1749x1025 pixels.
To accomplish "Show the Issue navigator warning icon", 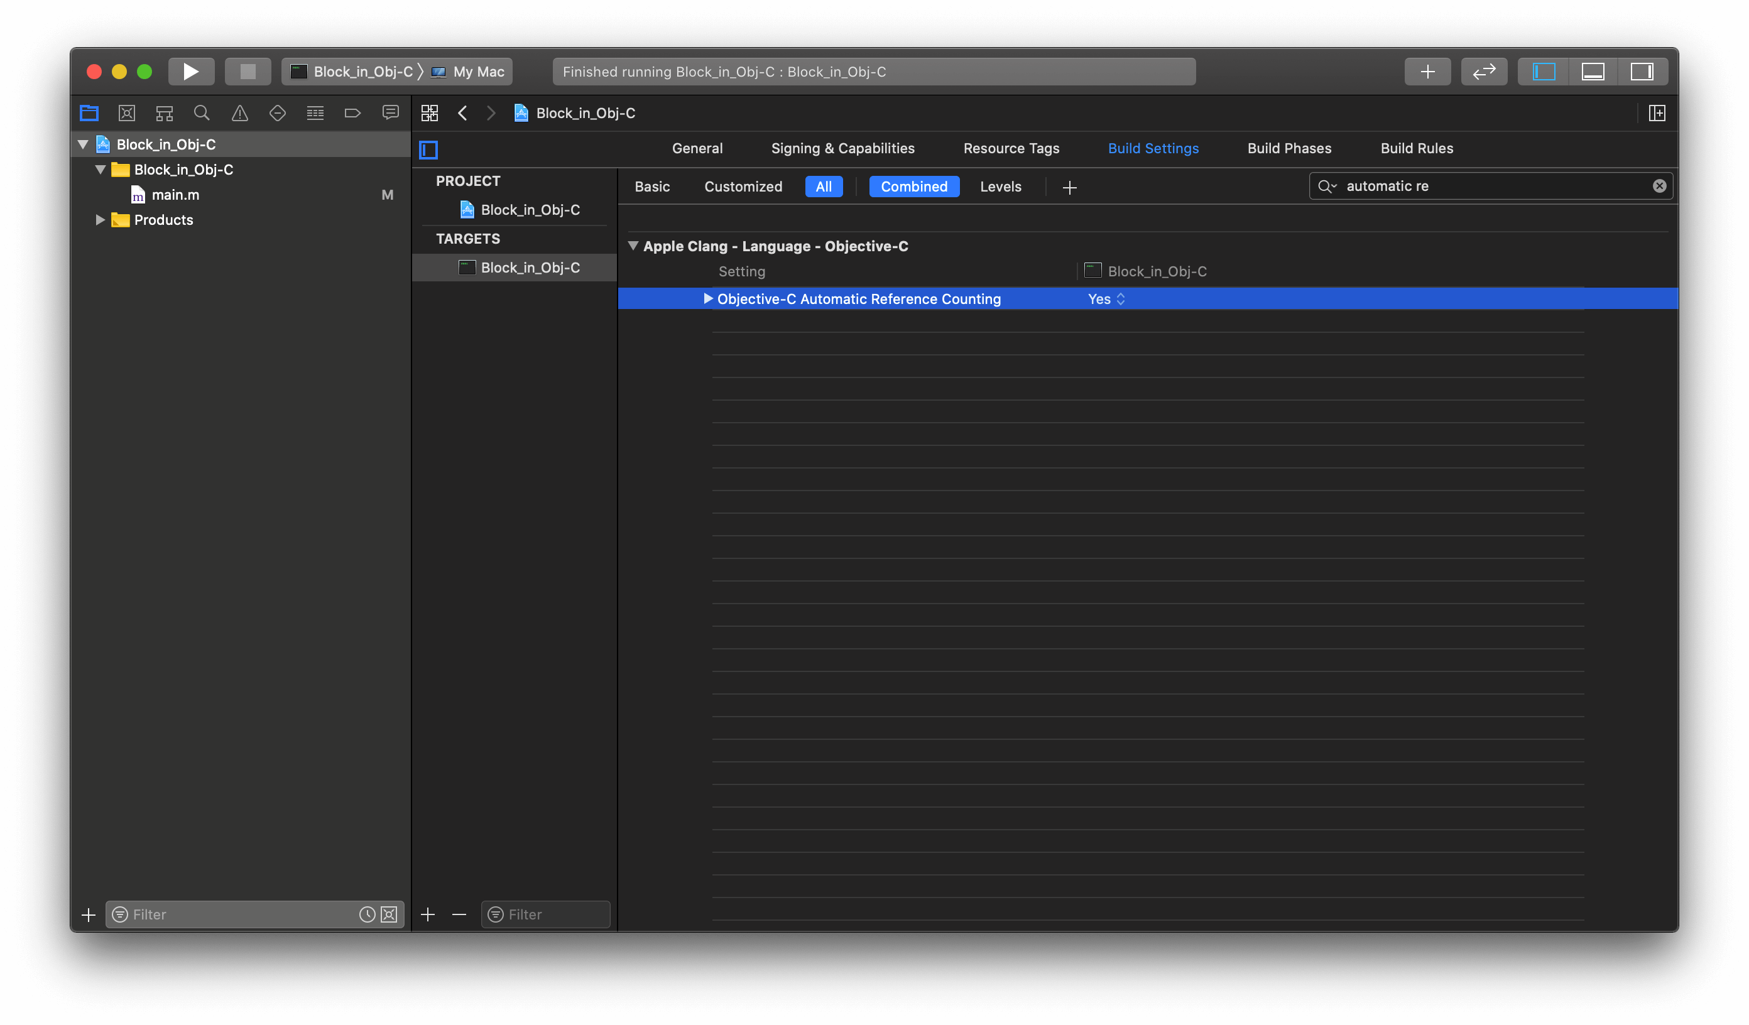I will [x=239, y=113].
